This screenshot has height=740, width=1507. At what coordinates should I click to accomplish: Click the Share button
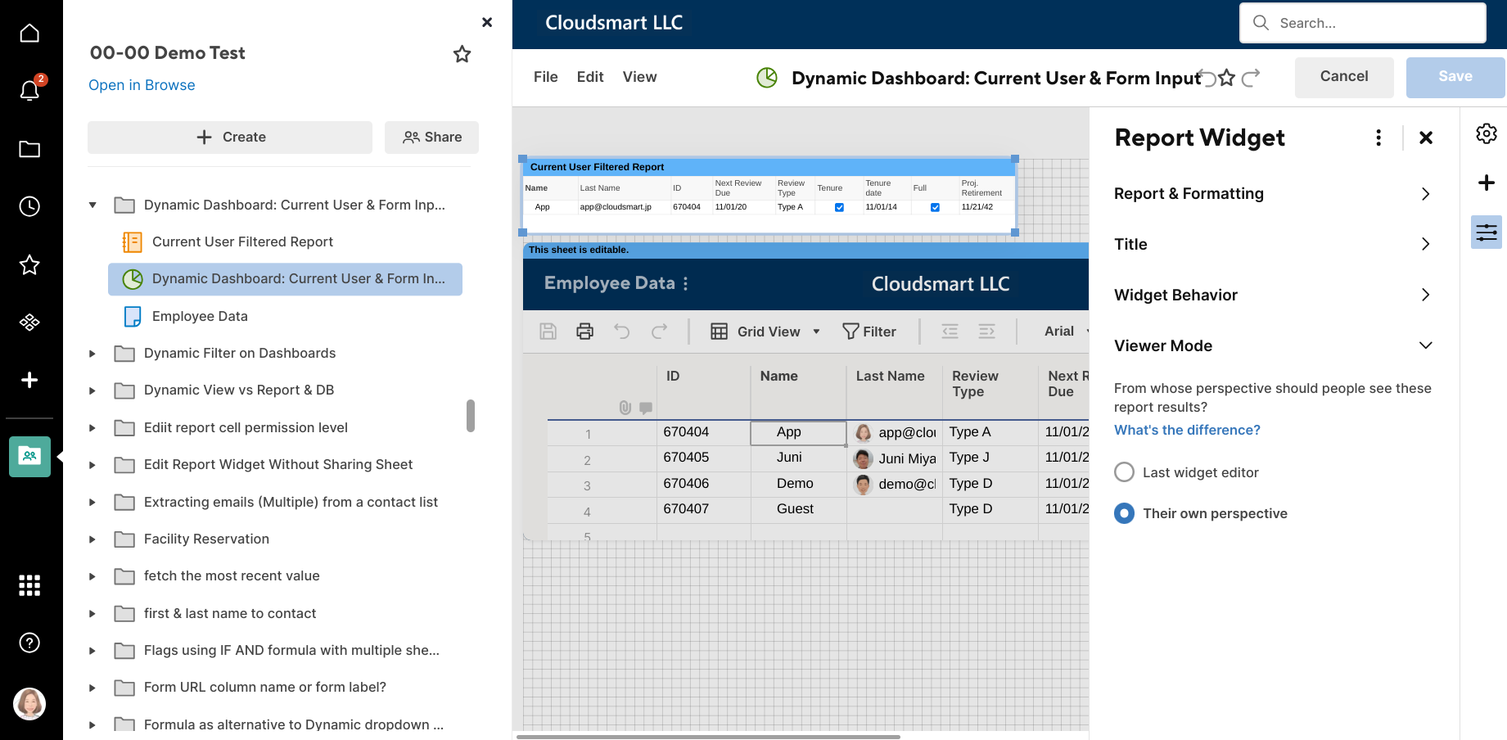coord(431,138)
